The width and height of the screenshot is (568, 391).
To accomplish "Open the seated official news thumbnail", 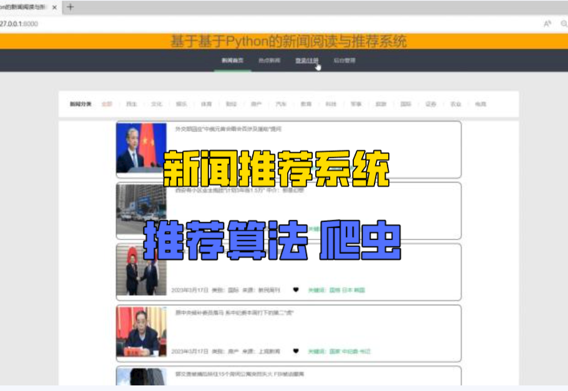I will 141,332.
